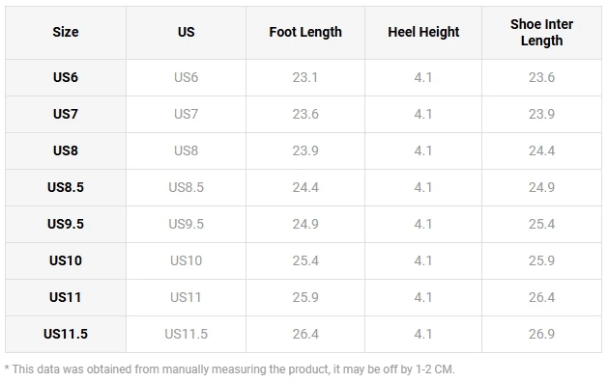608x382 pixels.
Task: Select foot length value 23.1
Action: (305, 77)
